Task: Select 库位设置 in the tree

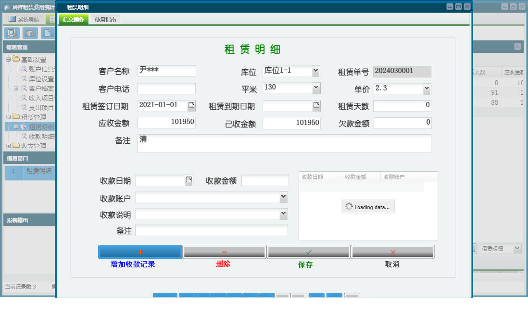Action: tap(41, 79)
